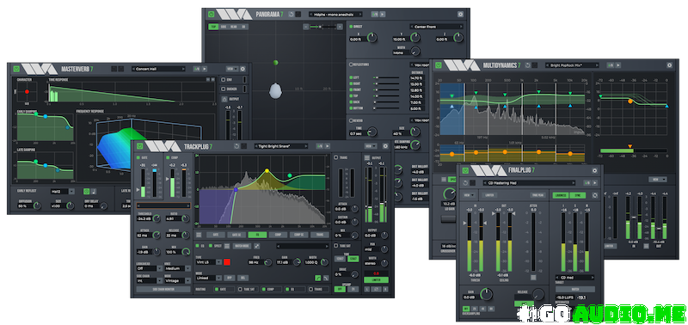Select the gray EQ curve shape button
The image size is (688, 325).
tap(326, 278)
